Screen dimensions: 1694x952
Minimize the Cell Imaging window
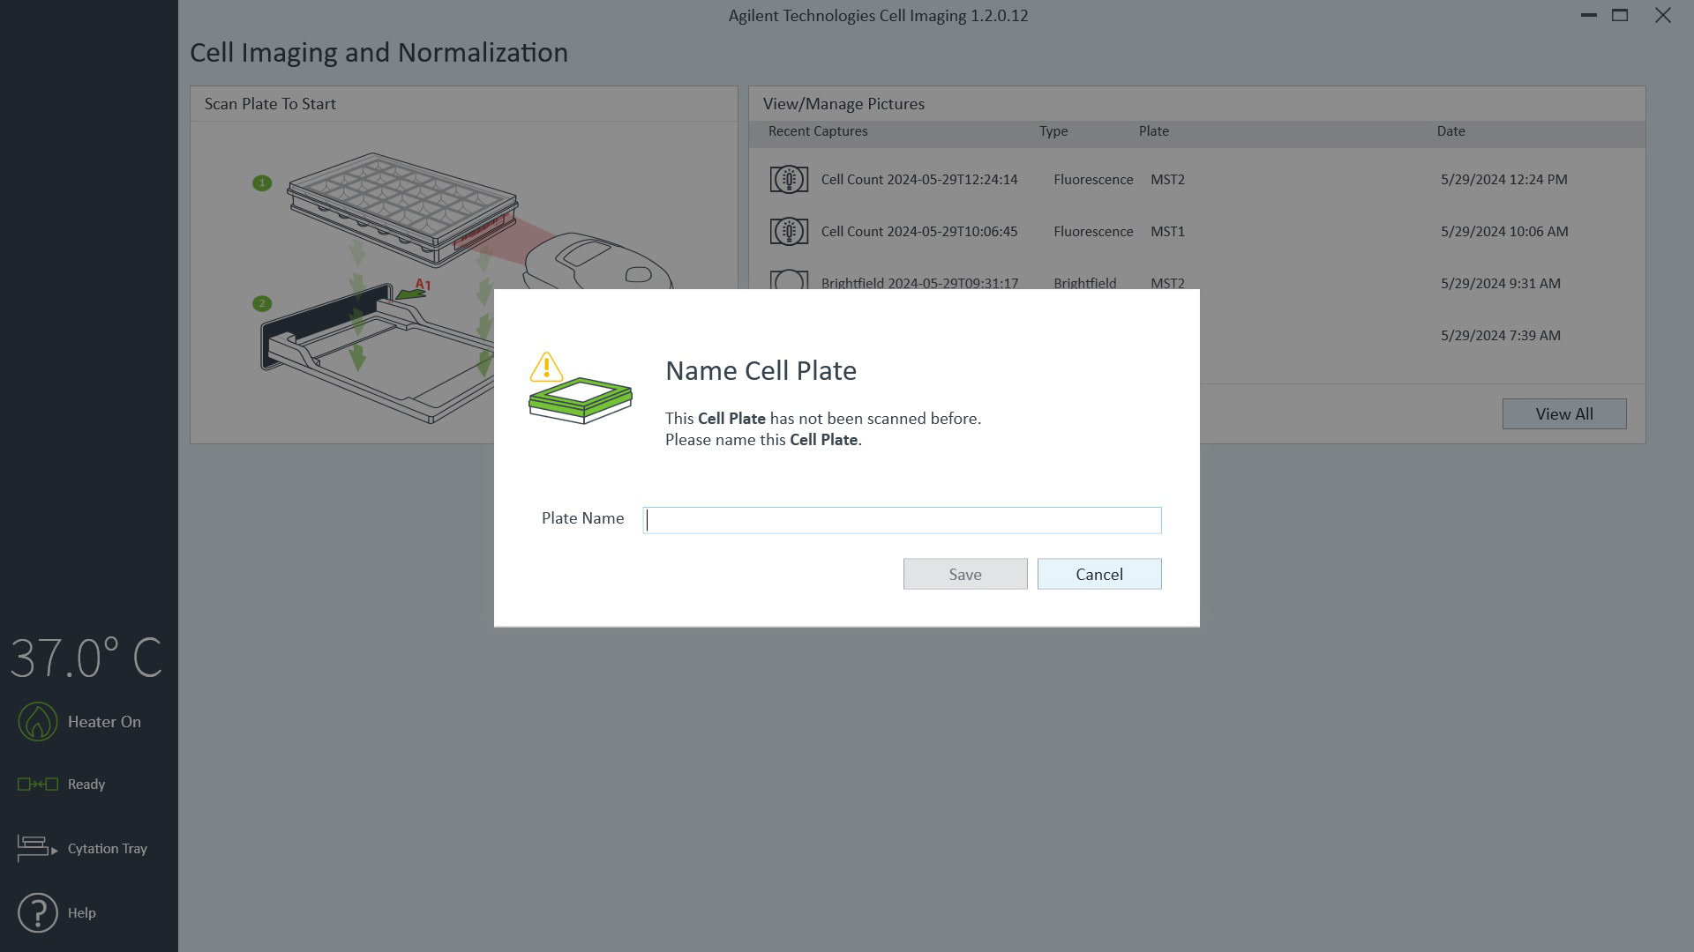tap(1589, 15)
